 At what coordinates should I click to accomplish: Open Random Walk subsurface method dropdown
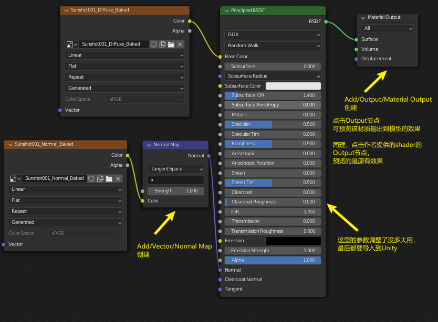click(x=273, y=46)
